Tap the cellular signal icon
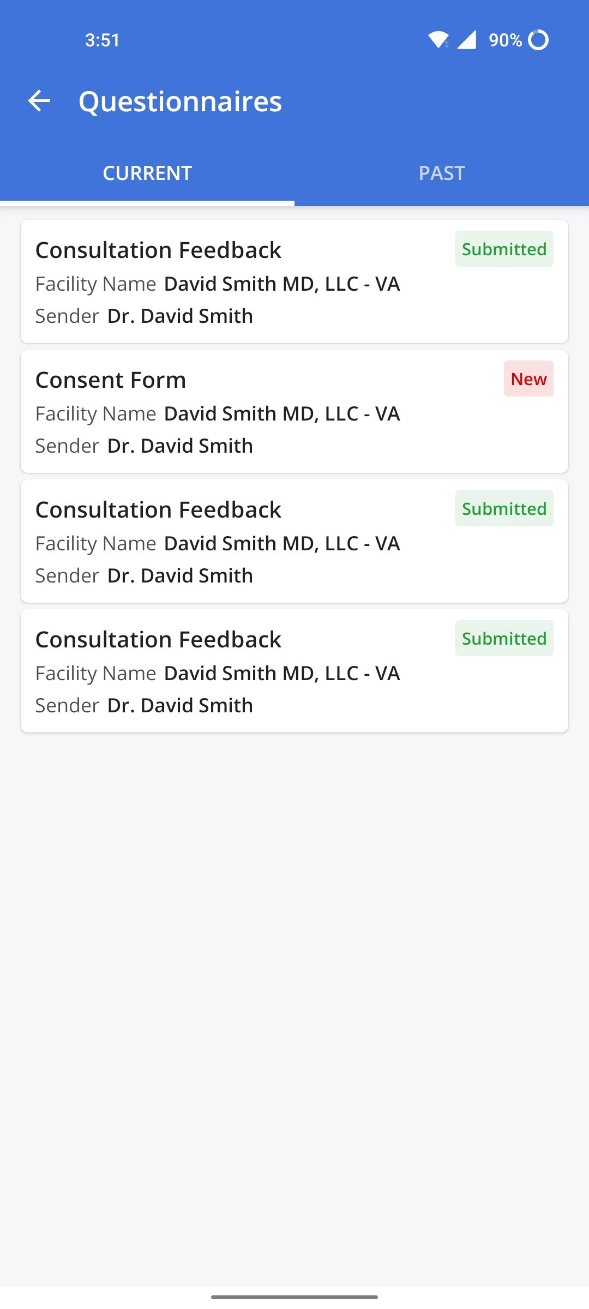 coord(467,40)
